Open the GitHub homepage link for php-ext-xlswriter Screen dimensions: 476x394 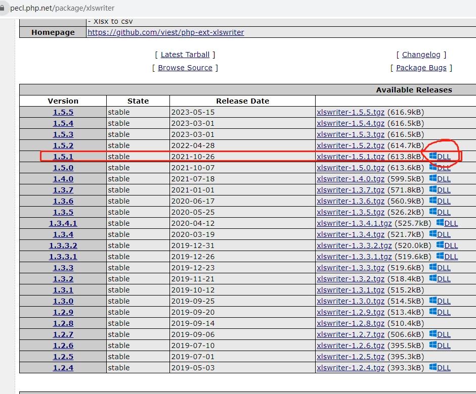pos(166,32)
